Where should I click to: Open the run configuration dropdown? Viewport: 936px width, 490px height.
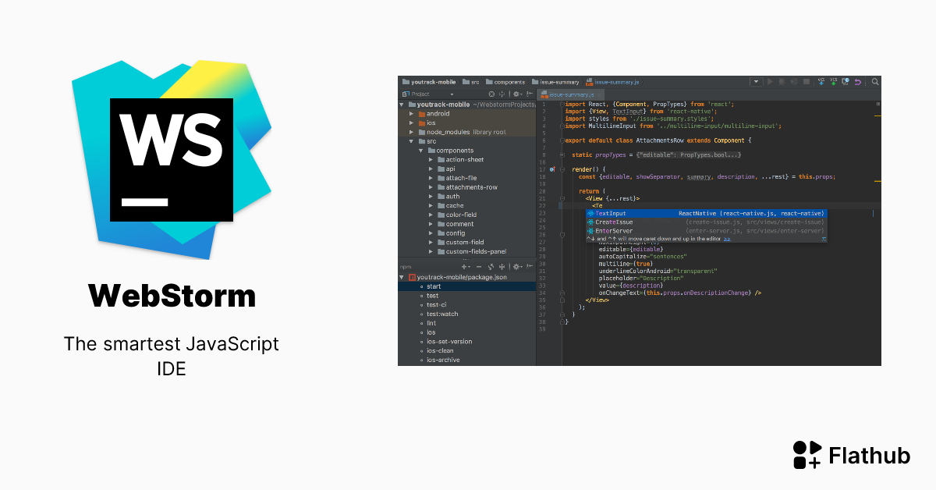[x=755, y=80]
